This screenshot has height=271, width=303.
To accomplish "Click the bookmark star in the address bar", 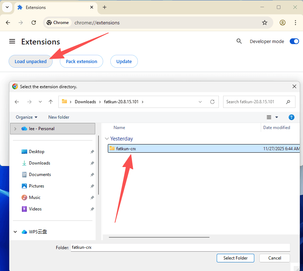I will 265,22.
